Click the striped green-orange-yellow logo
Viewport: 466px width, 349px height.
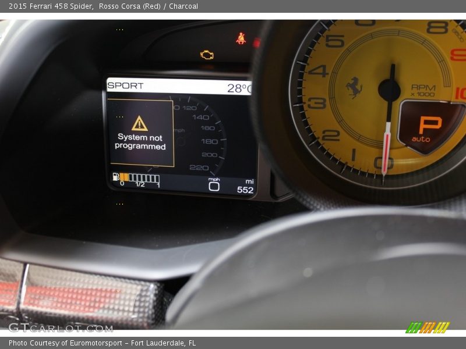(428, 327)
